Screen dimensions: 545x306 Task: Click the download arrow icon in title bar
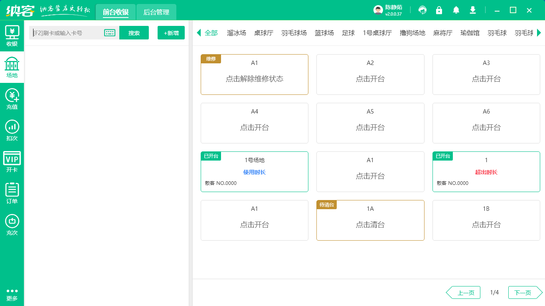(473, 10)
